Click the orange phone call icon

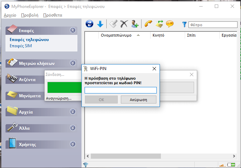(148, 24)
